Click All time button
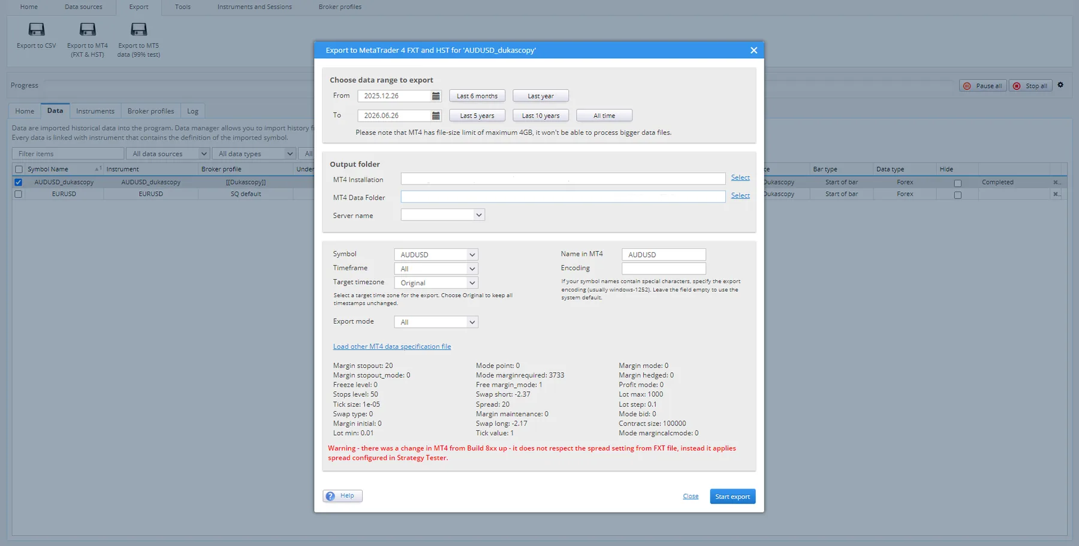 pos(604,116)
